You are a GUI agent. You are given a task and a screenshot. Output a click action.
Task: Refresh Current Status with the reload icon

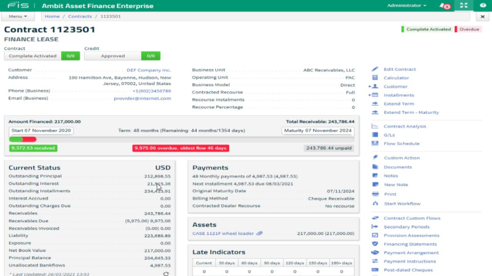click(x=166, y=274)
